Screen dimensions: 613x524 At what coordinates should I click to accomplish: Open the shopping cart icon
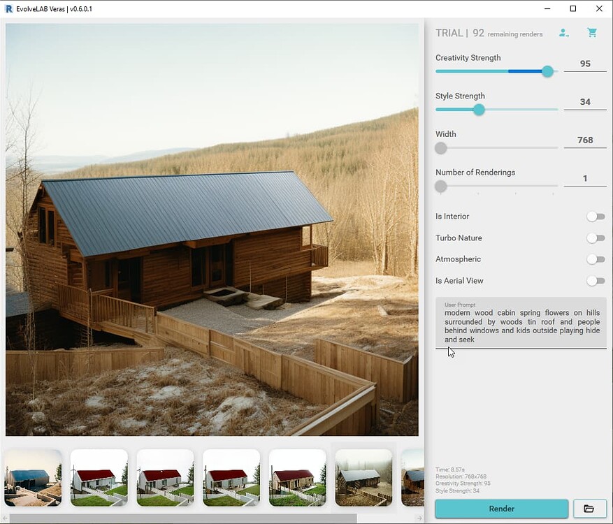[x=592, y=32]
